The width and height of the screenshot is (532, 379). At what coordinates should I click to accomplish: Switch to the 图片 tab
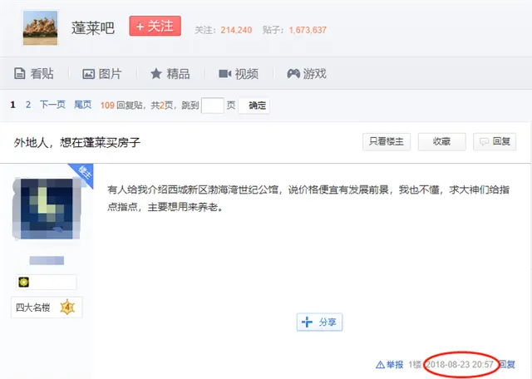tap(102, 73)
